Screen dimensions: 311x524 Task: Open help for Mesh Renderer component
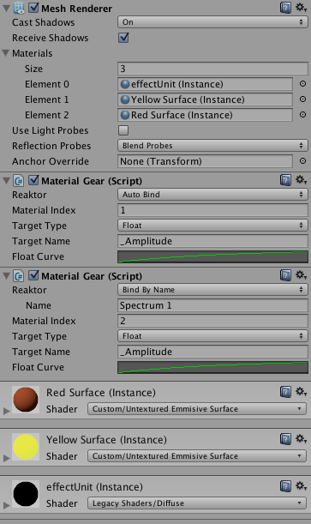285,8
